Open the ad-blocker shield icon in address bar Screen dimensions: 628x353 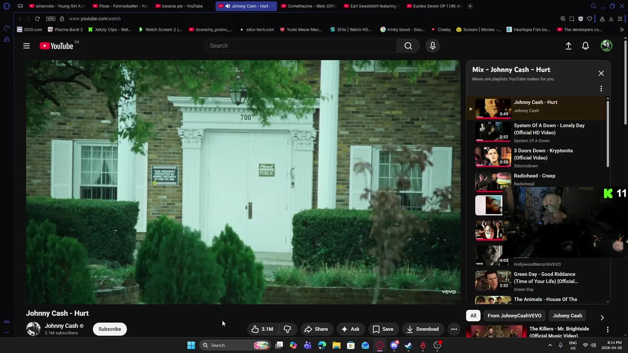click(580, 19)
